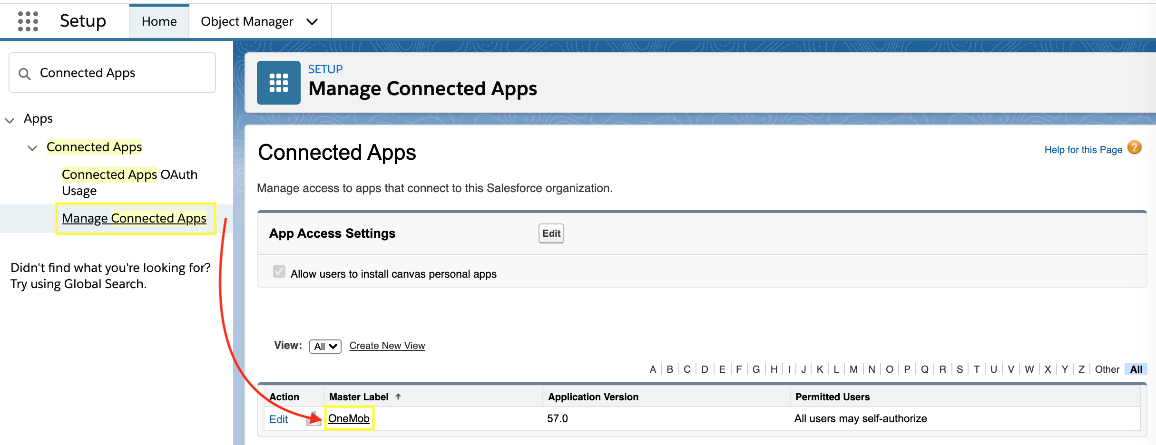Select Connected Apps sidebar tree item
1156x445 pixels.
point(94,147)
